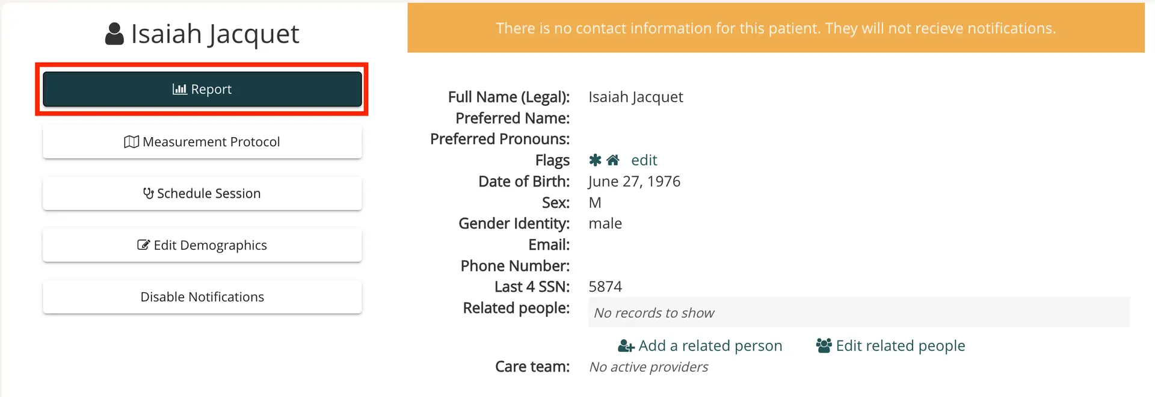Open the Measurement Protocol
Image resolution: width=1155 pixels, height=397 pixels.
click(202, 141)
